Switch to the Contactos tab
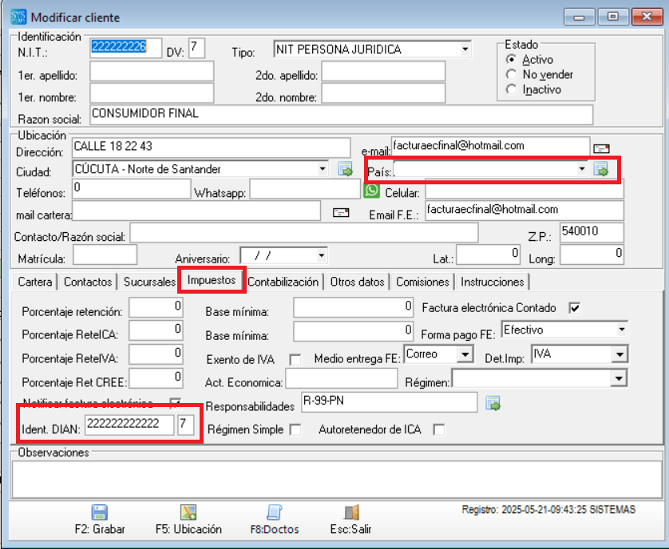 (88, 282)
